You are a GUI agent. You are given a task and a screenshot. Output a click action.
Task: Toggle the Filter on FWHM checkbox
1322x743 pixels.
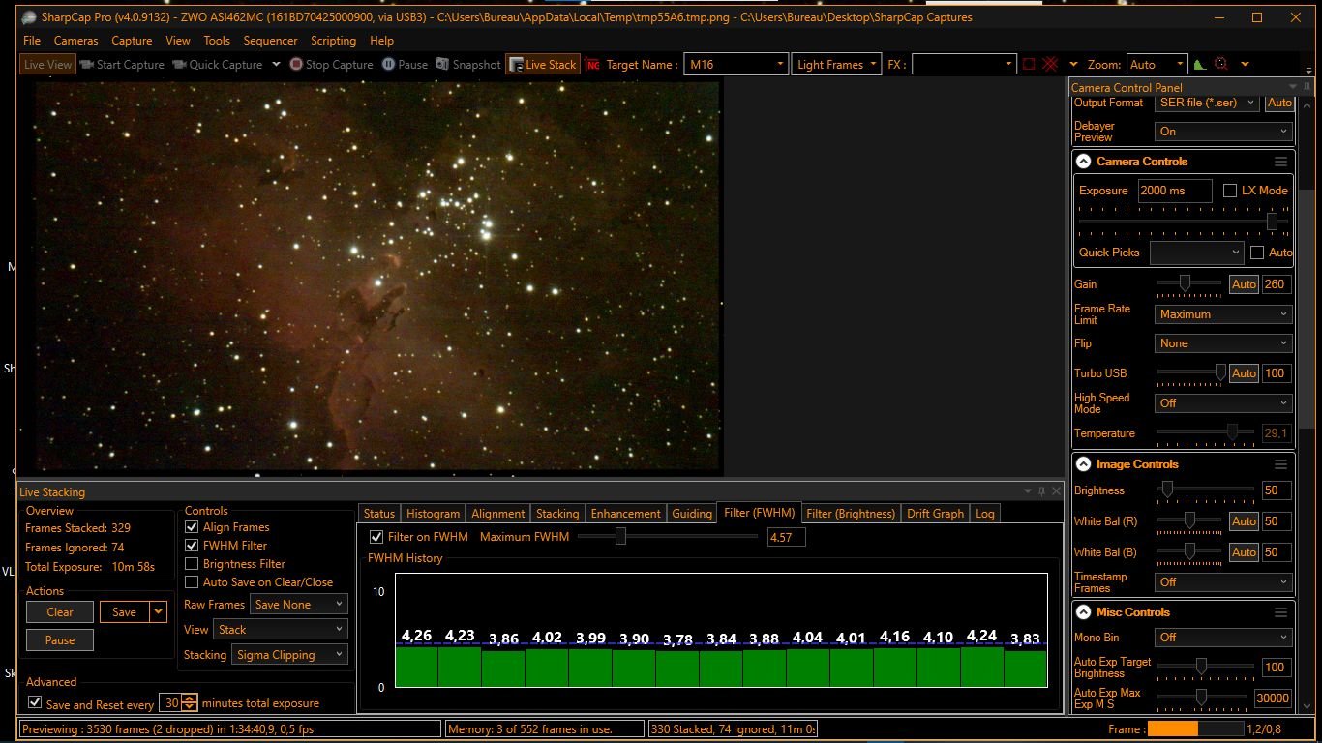click(376, 537)
